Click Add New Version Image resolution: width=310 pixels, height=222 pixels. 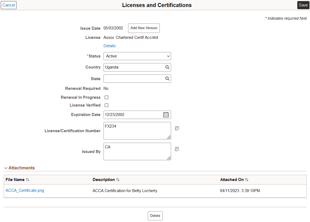tap(144, 28)
